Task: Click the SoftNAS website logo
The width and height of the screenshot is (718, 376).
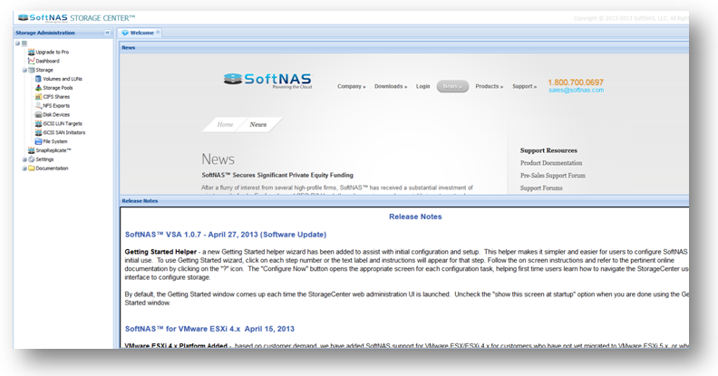Action: coord(267,81)
